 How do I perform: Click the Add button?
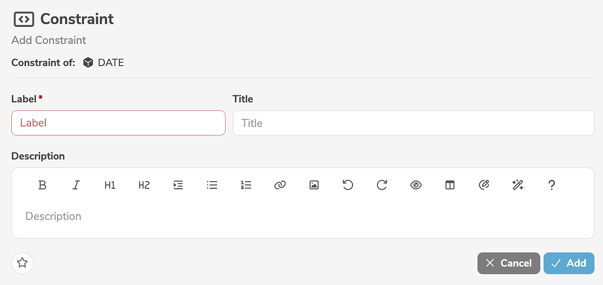pos(569,263)
